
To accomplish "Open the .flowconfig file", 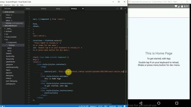I will [x=10, y=59].
